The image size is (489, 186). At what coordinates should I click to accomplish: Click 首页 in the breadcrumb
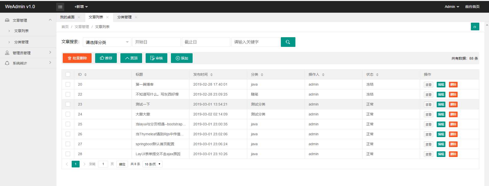pos(65,27)
